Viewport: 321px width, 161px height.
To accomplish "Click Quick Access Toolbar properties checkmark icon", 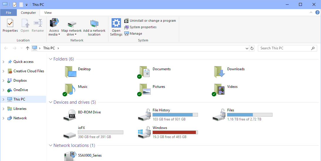I will 14,4.
